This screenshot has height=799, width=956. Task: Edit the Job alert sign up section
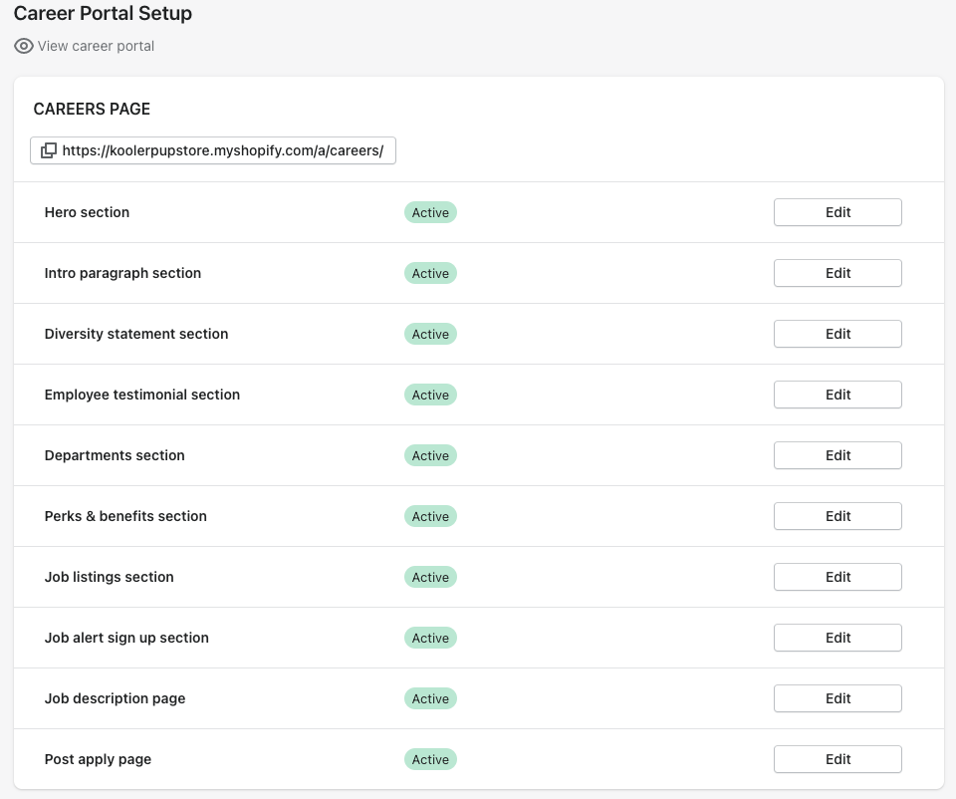[836, 638]
